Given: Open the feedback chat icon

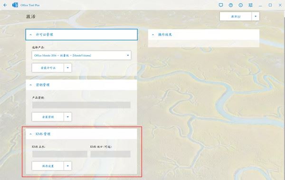Looking at the screenshot, I should pyautogui.click(x=221, y=5).
